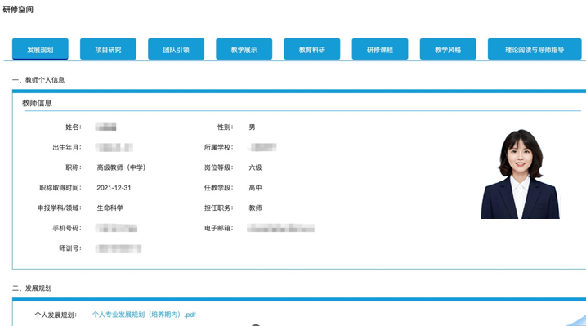This screenshot has width=586, height=326.
Task: Click the teacher profile photo
Action: tap(520, 174)
